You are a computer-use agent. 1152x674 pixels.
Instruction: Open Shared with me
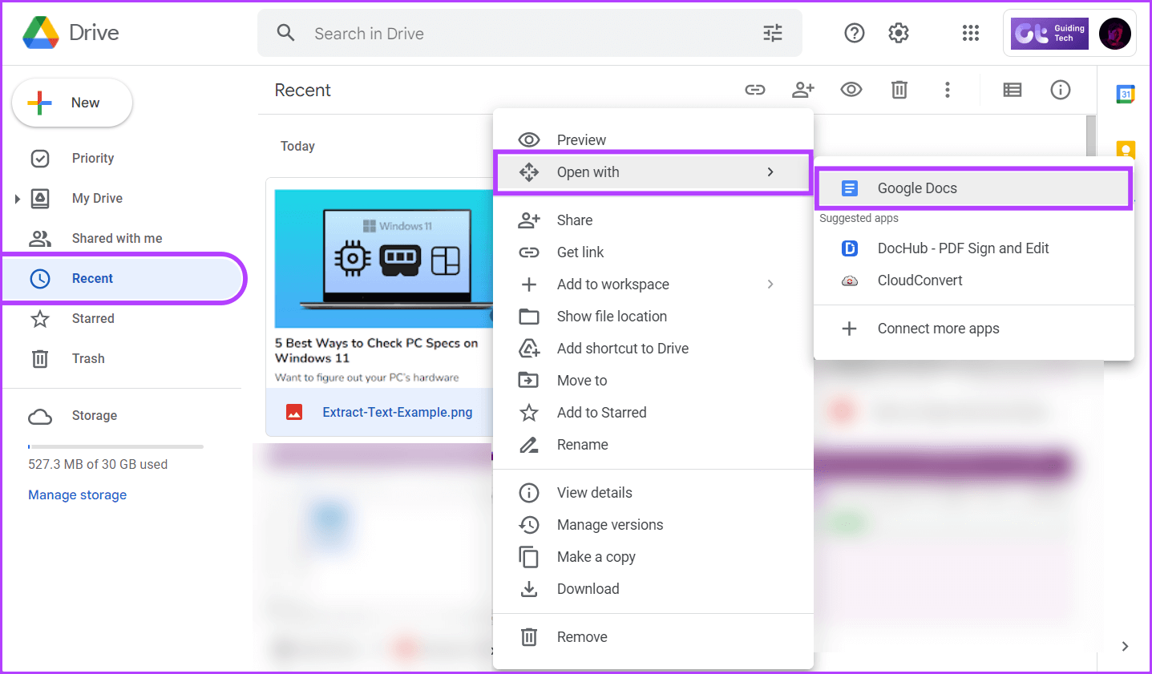tap(117, 238)
